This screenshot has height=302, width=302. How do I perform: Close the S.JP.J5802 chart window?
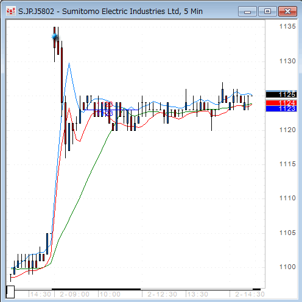(287, 12)
